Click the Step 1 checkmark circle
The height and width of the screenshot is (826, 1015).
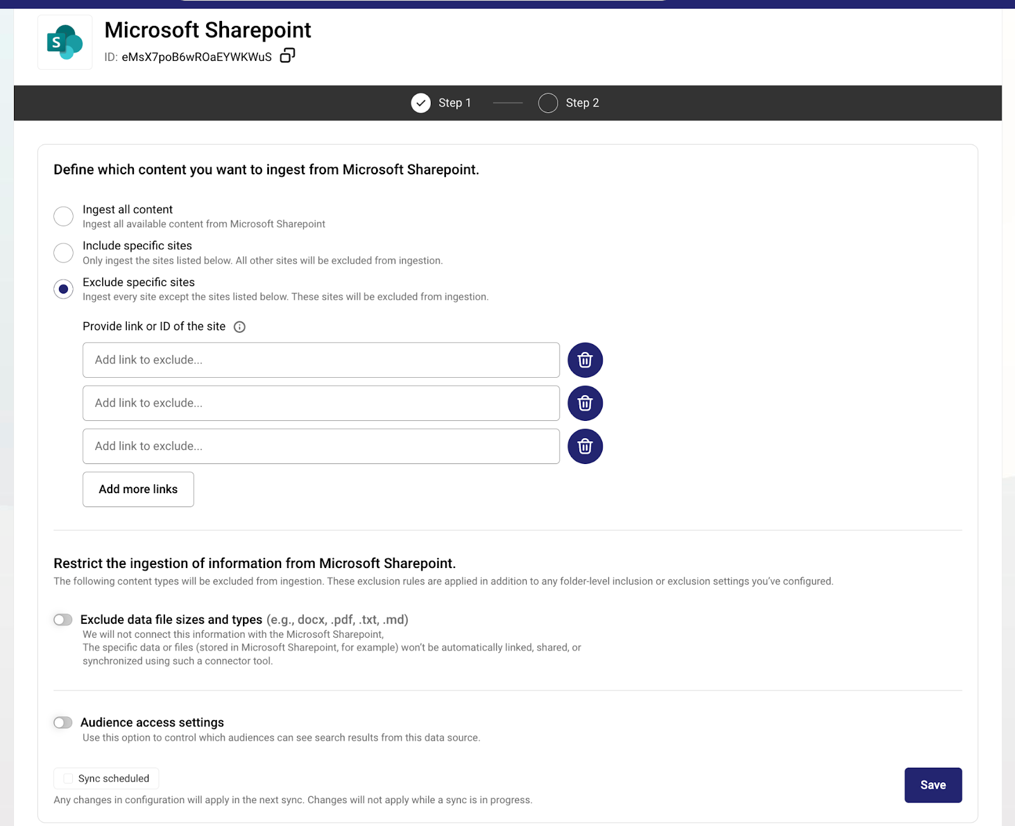tap(421, 103)
